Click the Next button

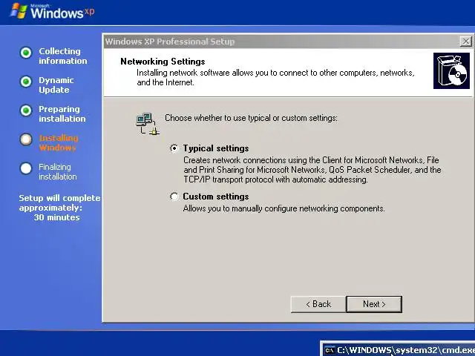(374, 304)
